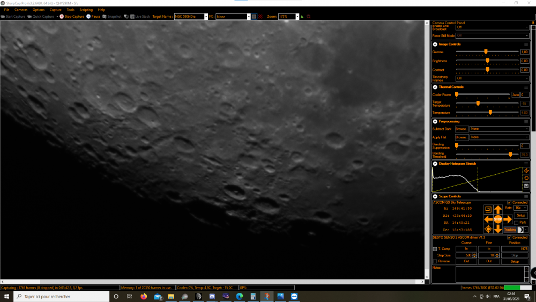
Task: Open File Explorer from the taskbar
Action: (x=171, y=297)
